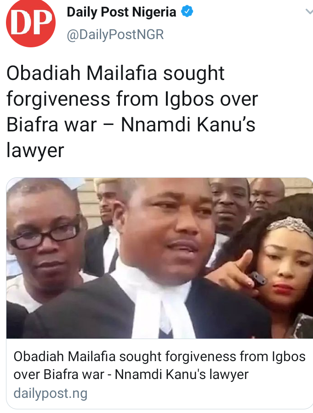Image resolution: width=313 pixels, height=413 pixels.
Task: Click the card title below the photo
Action: tap(159, 365)
